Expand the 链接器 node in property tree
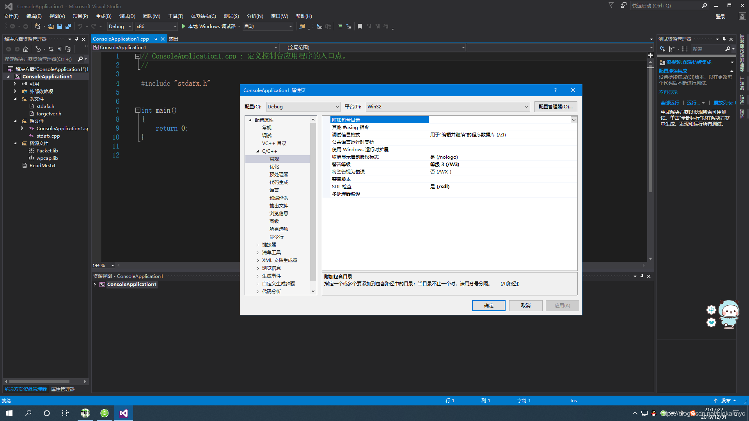This screenshot has height=421, width=749. tap(257, 245)
